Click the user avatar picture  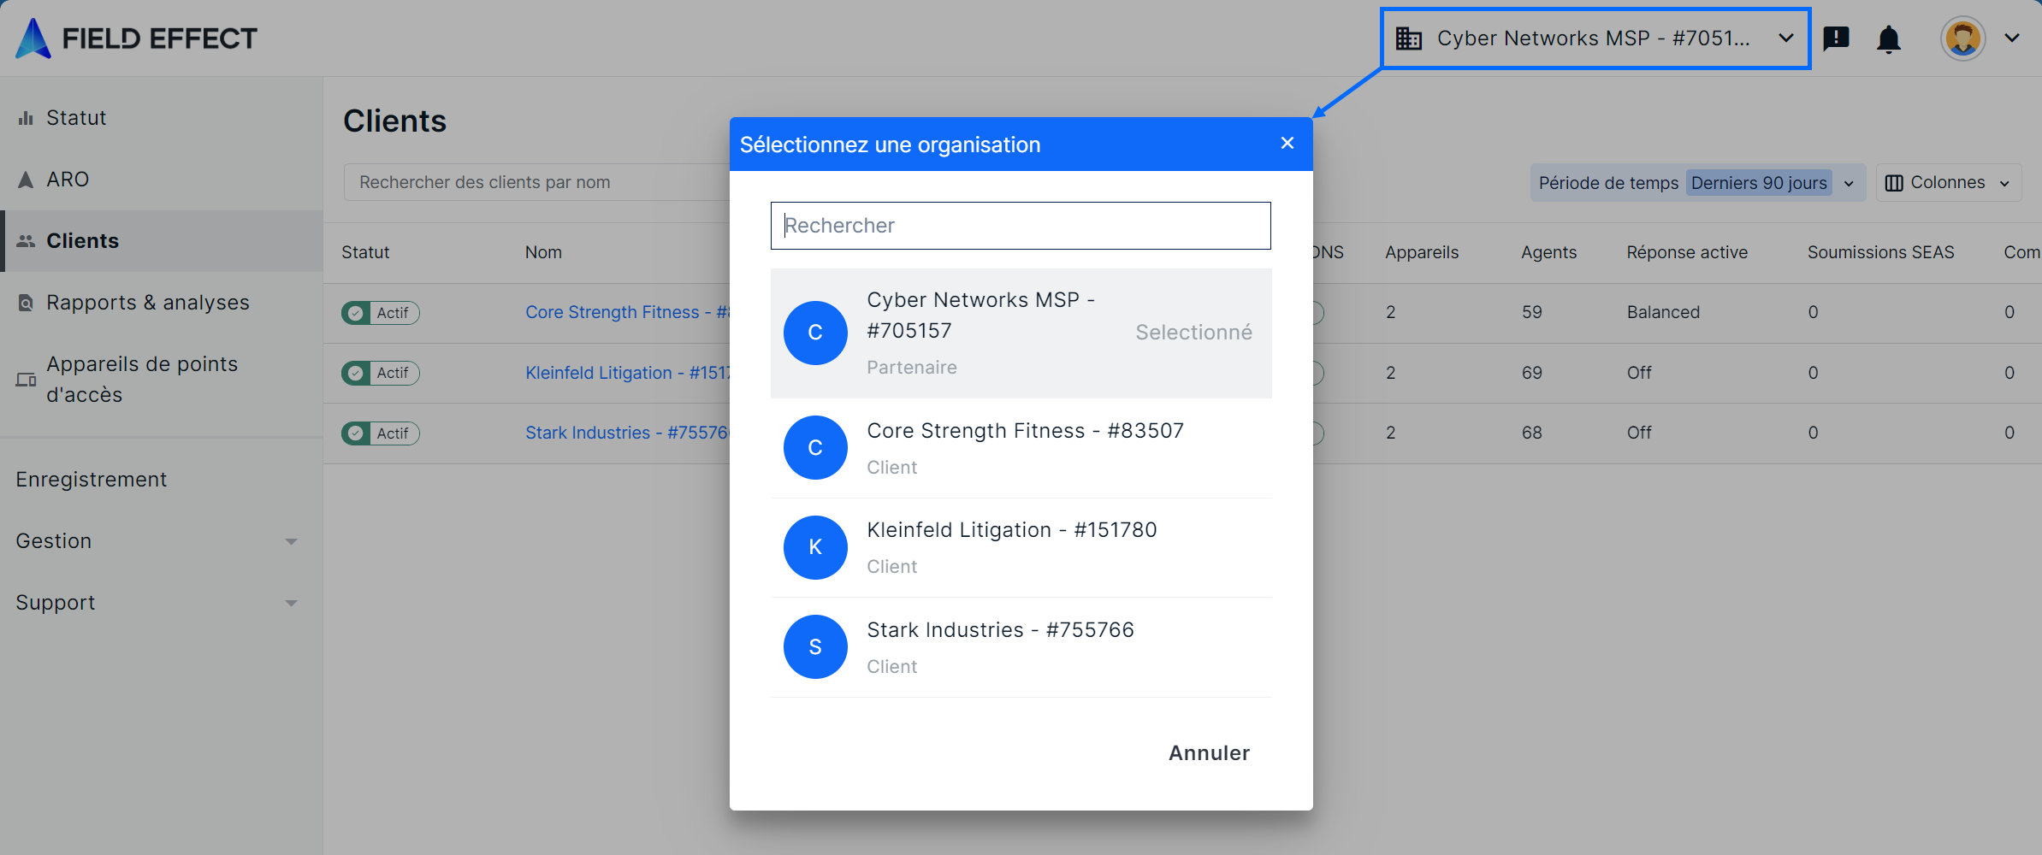(x=1962, y=38)
